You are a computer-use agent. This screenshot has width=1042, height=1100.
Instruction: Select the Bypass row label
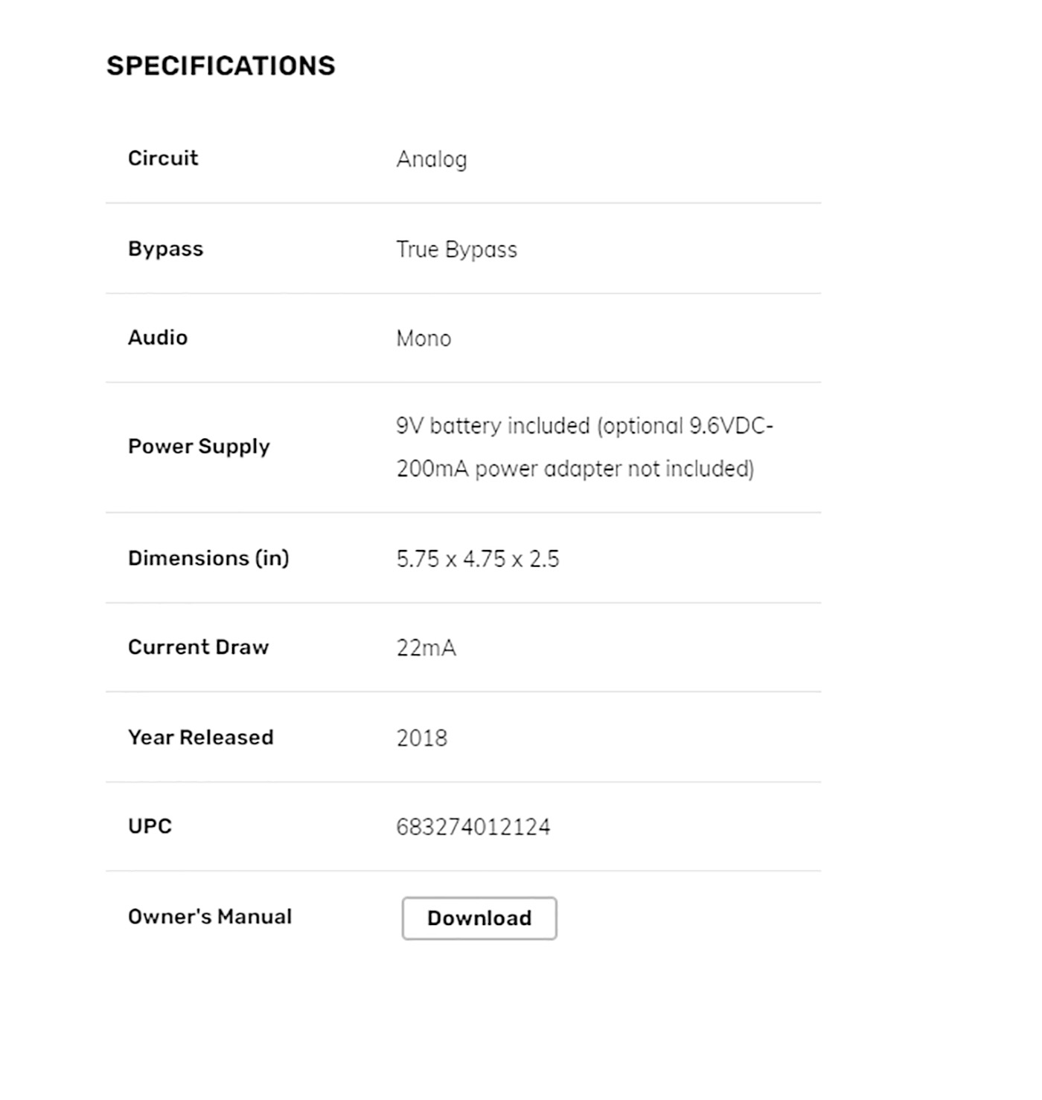(165, 249)
